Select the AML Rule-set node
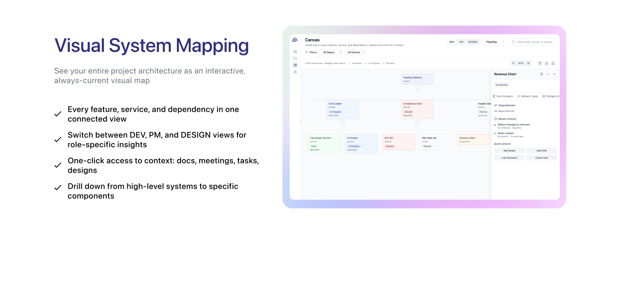This screenshot has height=290, width=631. click(x=436, y=142)
